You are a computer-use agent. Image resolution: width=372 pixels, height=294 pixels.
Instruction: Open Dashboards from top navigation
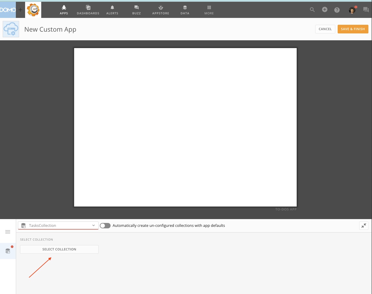88,10
